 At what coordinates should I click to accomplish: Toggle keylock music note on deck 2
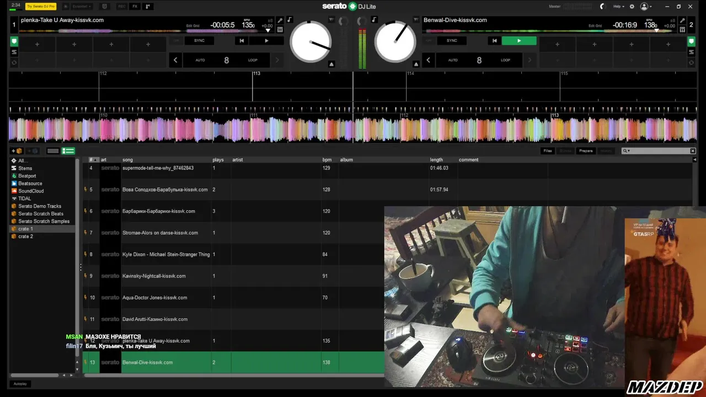374,20
